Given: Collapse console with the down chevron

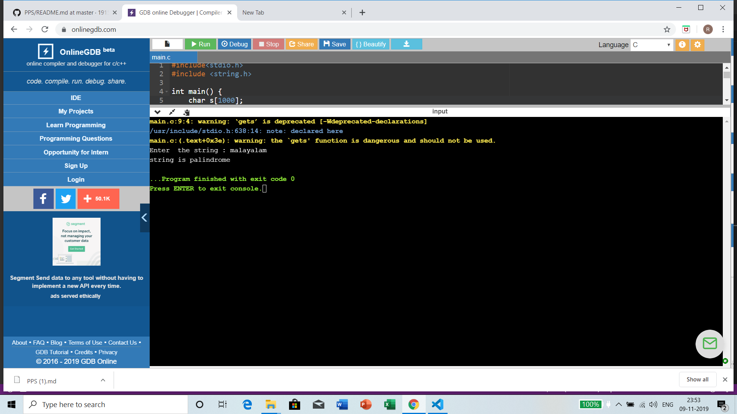Looking at the screenshot, I should (x=157, y=112).
